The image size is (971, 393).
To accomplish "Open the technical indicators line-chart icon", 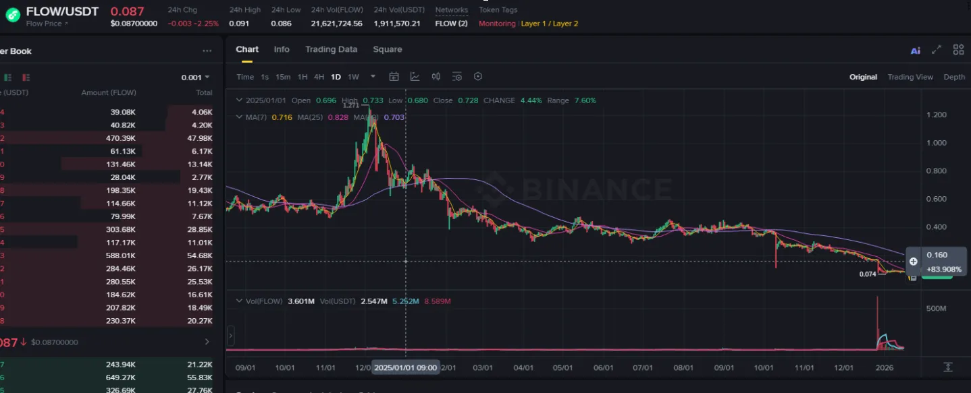I will point(415,77).
